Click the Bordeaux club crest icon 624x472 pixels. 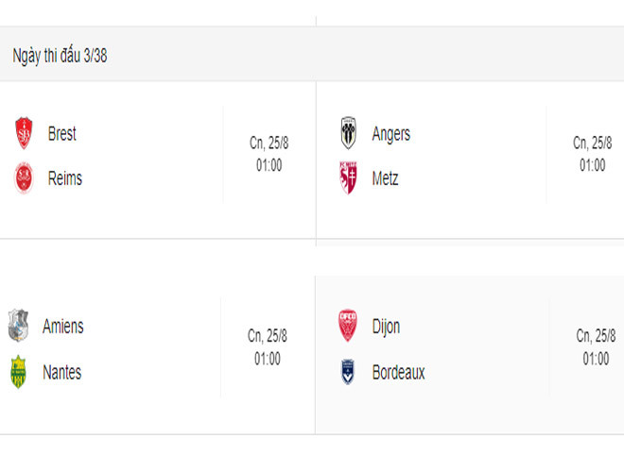[347, 373]
